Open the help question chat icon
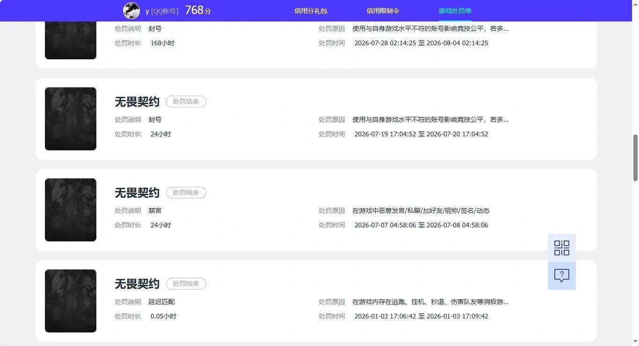This screenshot has height=346, width=639. point(561,276)
